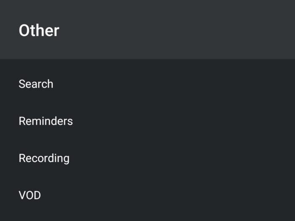Access Search settings entry
The image size is (295, 221).
[36, 84]
